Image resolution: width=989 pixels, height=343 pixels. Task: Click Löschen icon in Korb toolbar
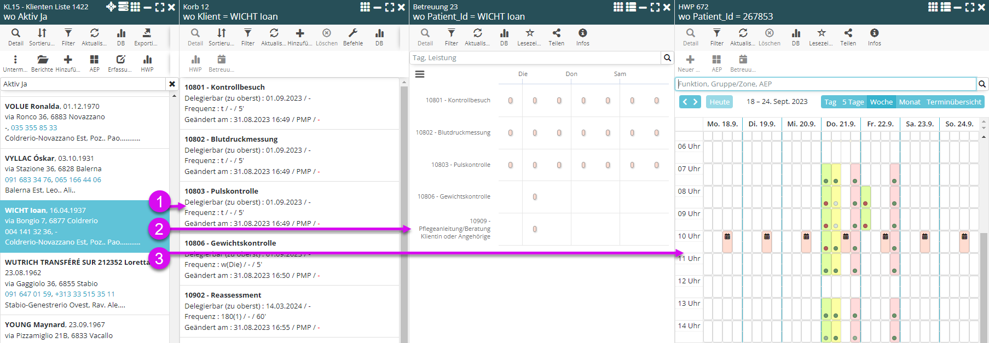coord(327,33)
